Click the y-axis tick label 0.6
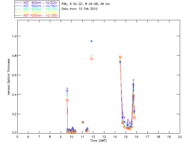185x148 pixels. 14,75
